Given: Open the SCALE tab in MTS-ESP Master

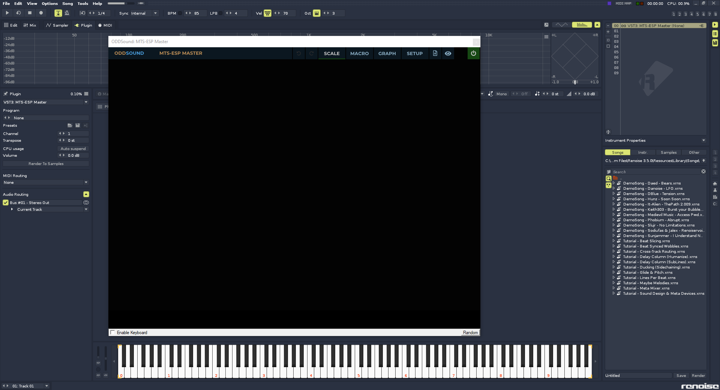Looking at the screenshot, I should 331,53.
